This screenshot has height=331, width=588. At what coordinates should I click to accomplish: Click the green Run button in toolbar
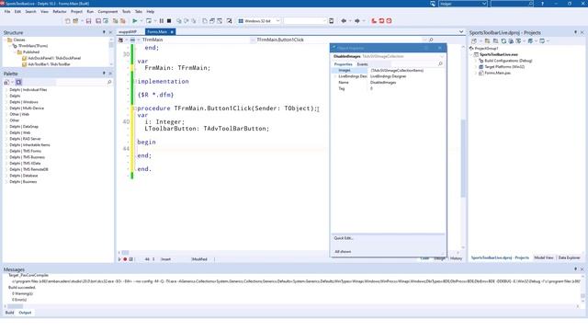135,21
